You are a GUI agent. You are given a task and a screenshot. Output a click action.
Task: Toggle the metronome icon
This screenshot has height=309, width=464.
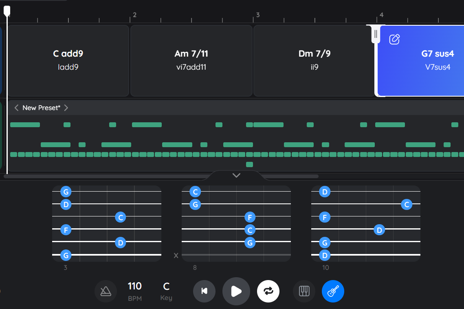point(106,291)
